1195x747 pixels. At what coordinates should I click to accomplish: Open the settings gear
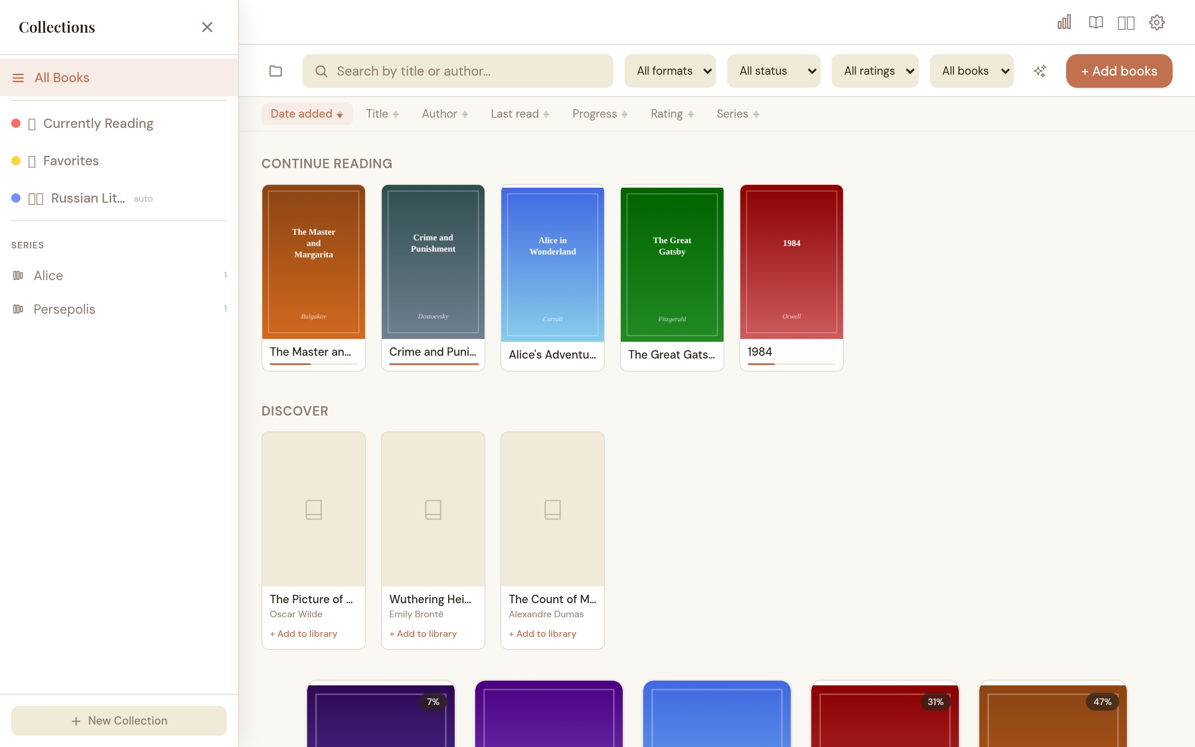1158,22
